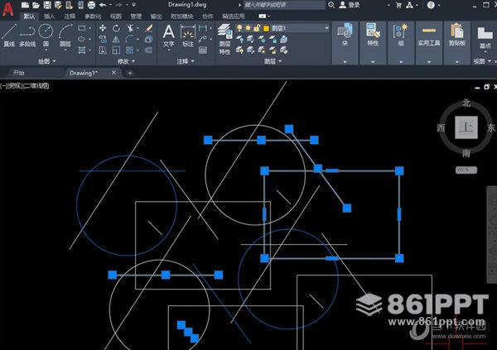Select the Rotate tool
This screenshot has height=350, width=497.
pyautogui.click(x=116, y=28)
